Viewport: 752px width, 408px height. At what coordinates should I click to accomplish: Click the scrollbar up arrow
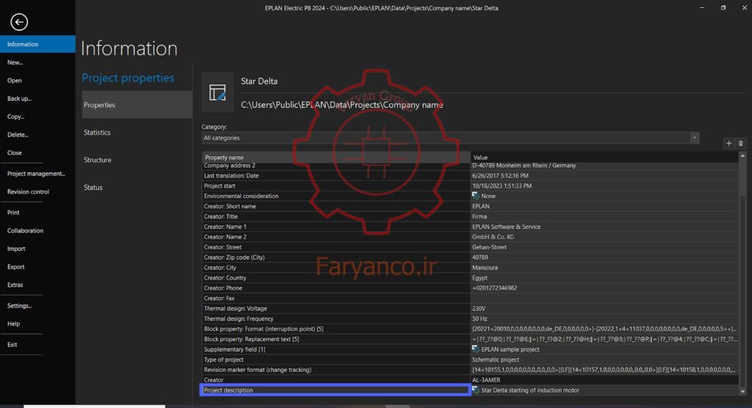[742, 156]
